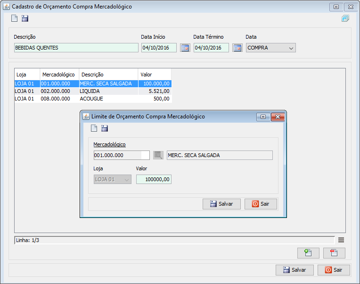The height and width of the screenshot is (284, 360).
Task: Select table row 002.000.000 LIQUIDA
Action: click(93, 91)
